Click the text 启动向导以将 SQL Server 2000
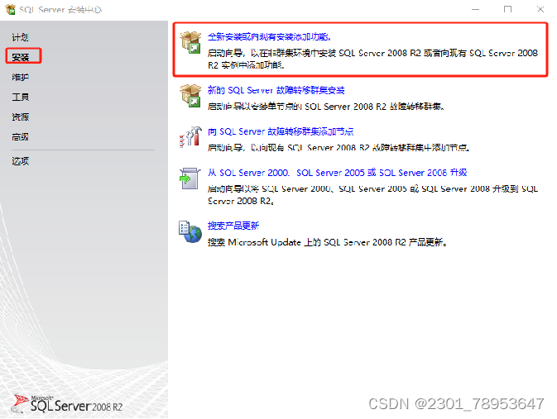This screenshot has height=419, width=557. coord(372,195)
